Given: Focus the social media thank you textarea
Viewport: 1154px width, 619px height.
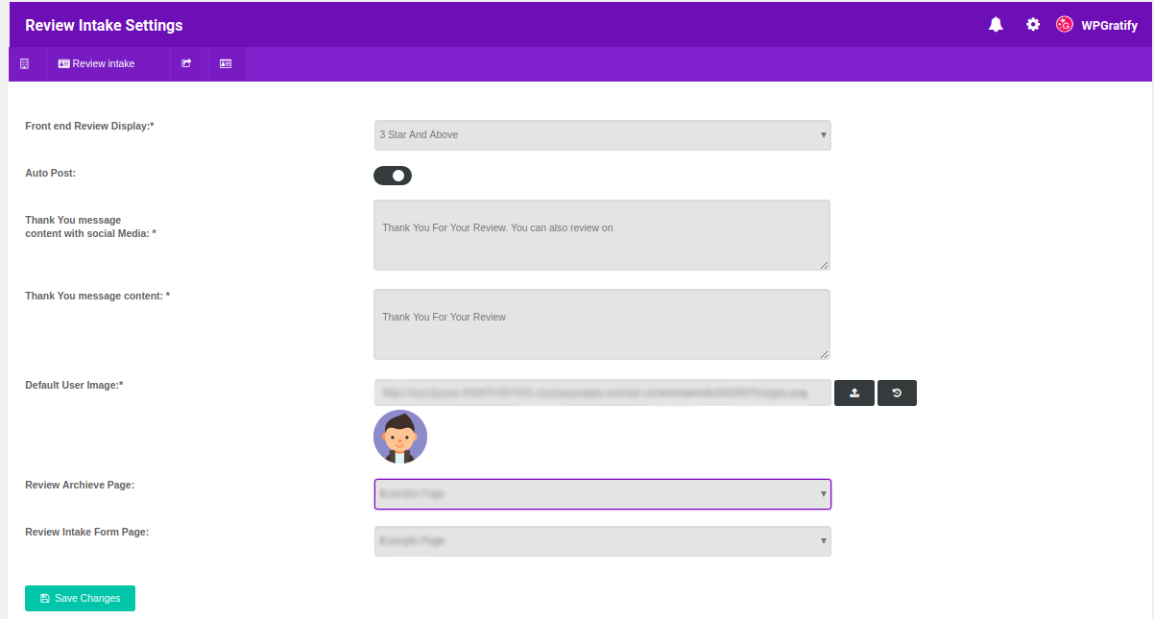Looking at the screenshot, I should tap(602, 235).
